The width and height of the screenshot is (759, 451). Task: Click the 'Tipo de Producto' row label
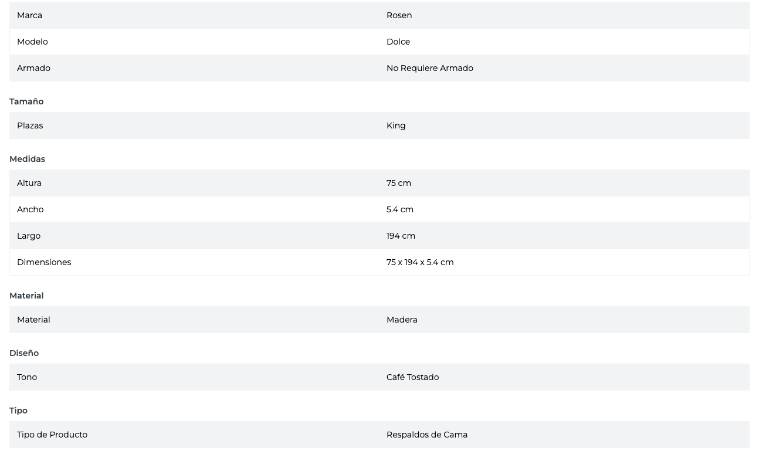[x=52, y=435]
